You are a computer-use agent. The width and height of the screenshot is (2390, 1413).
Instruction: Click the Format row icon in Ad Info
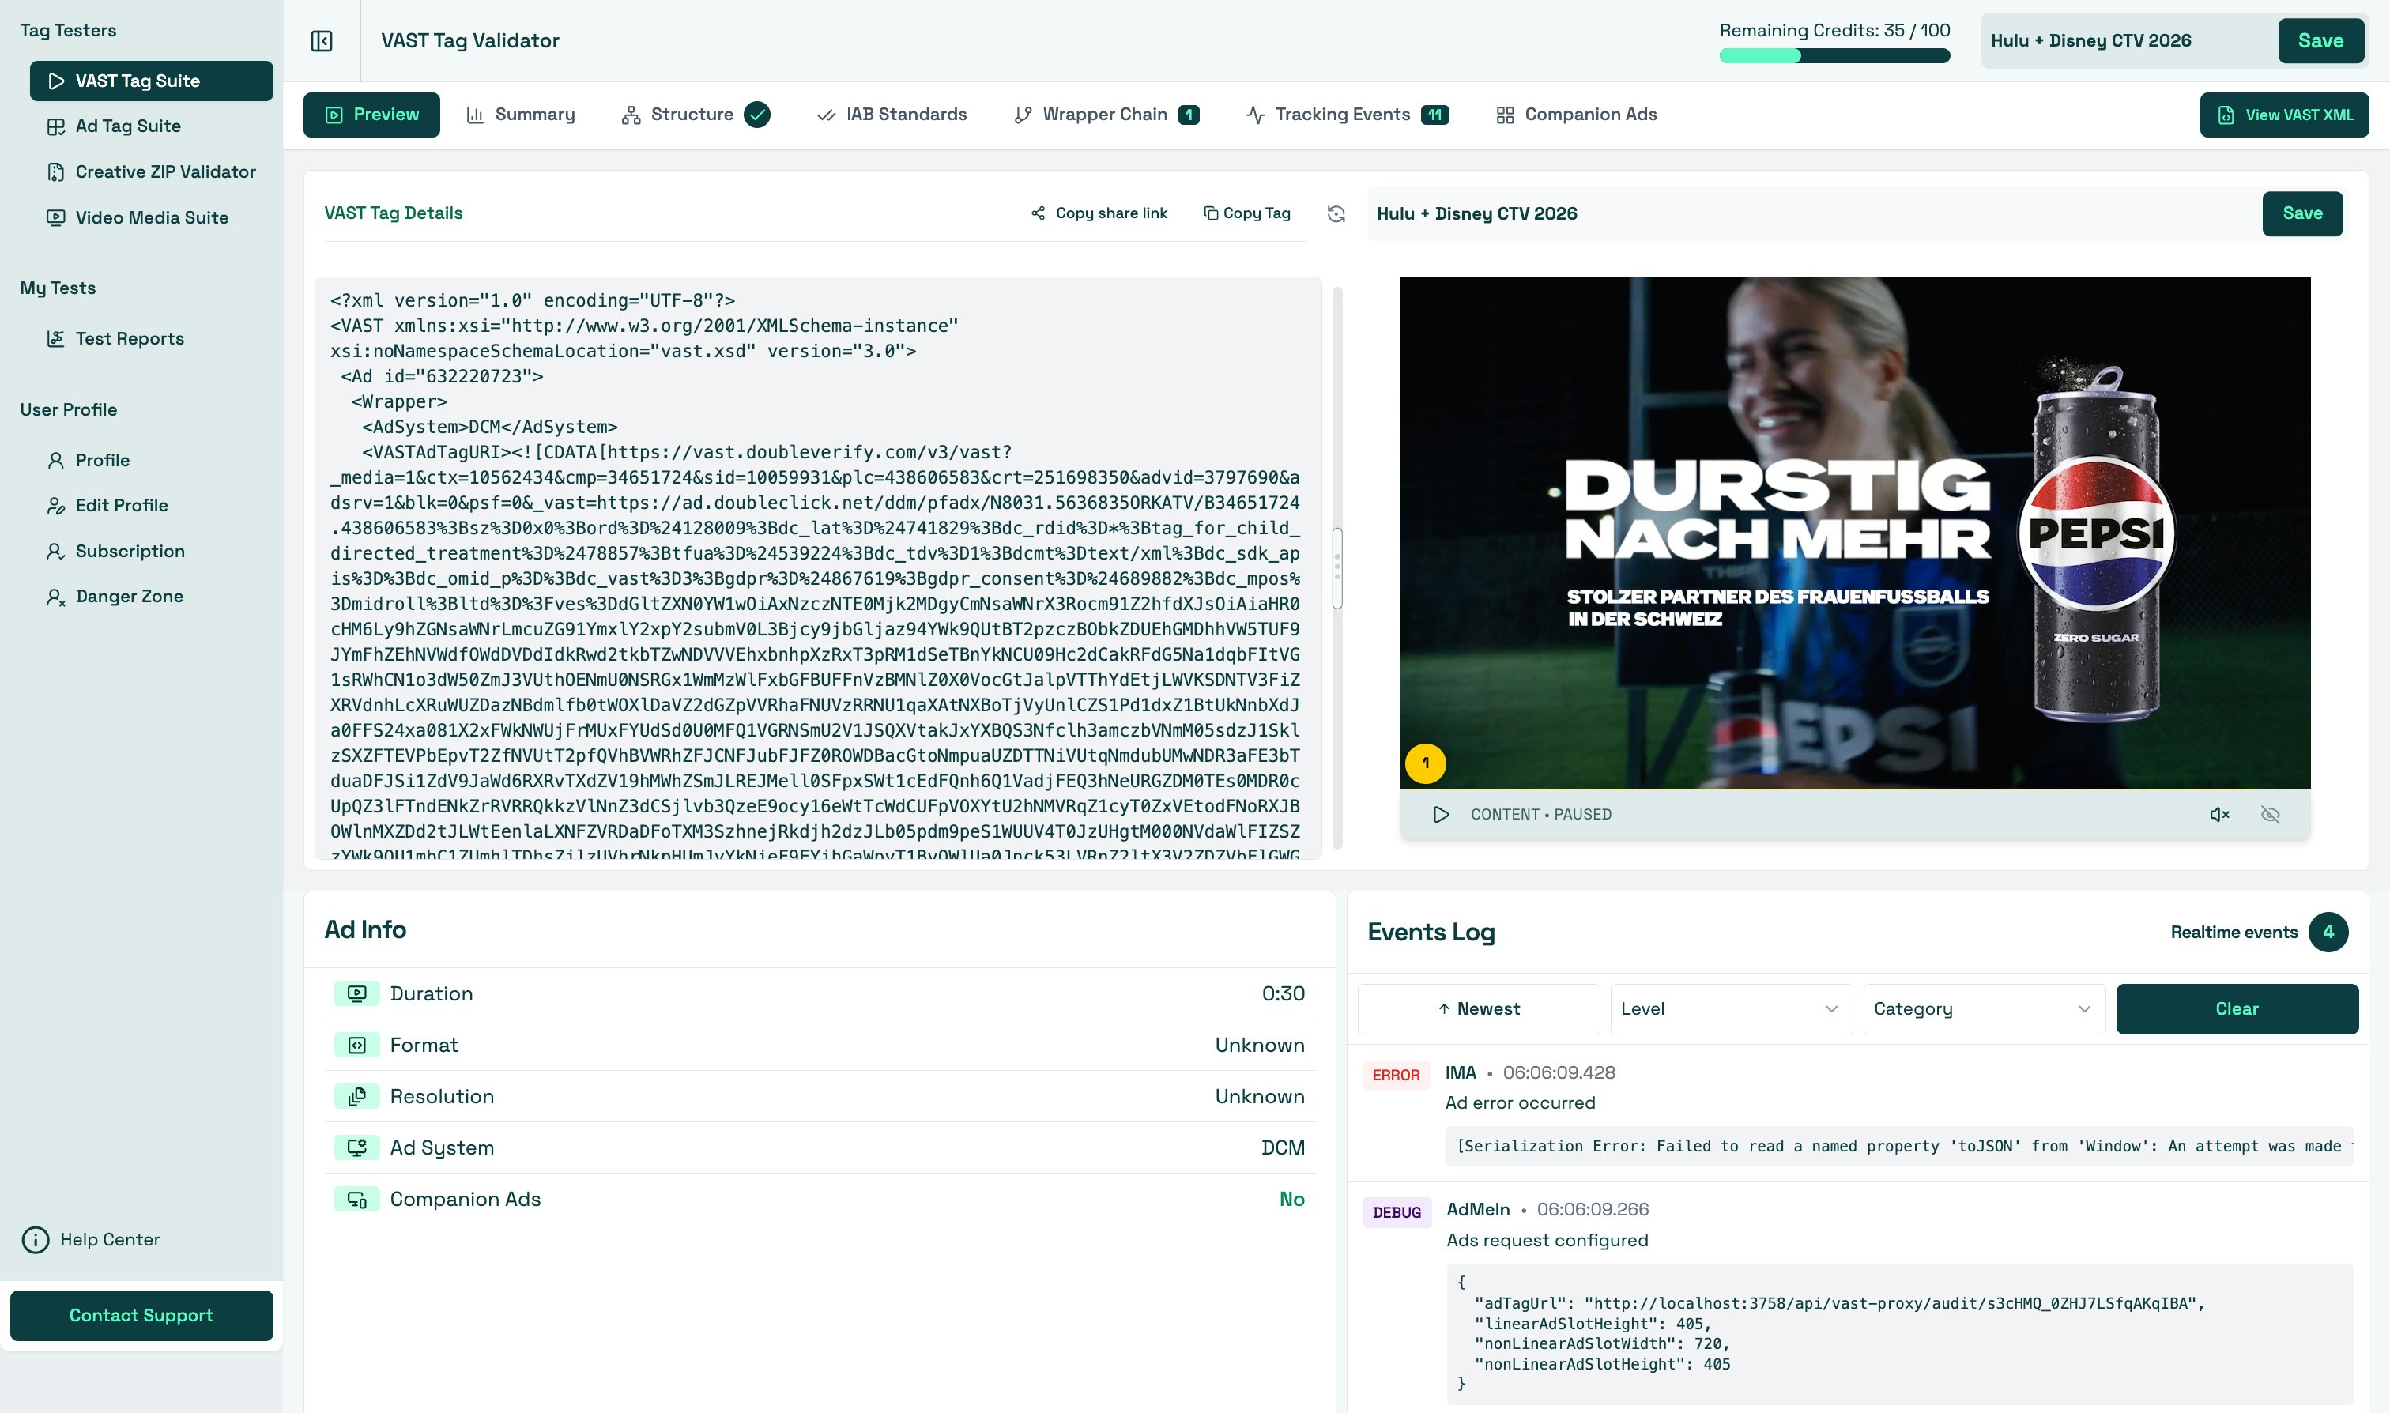(x=357, y=1045)
